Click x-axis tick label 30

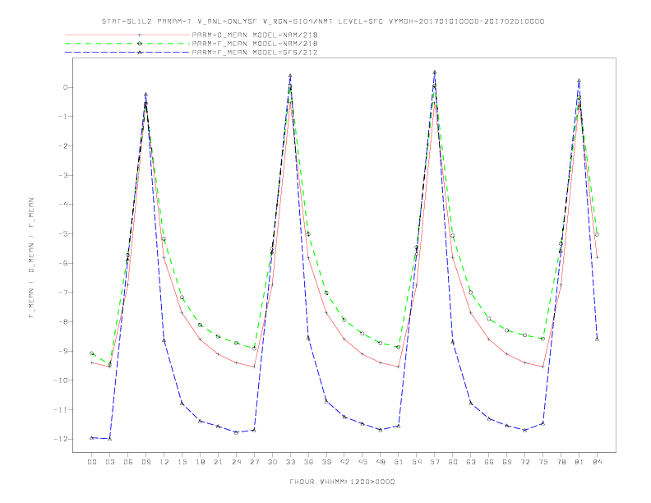point(272,462)
